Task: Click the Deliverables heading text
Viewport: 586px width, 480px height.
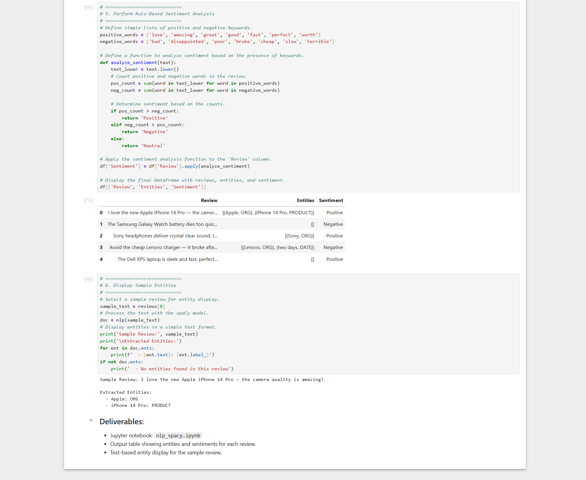Action: click(x=121, y=421)
